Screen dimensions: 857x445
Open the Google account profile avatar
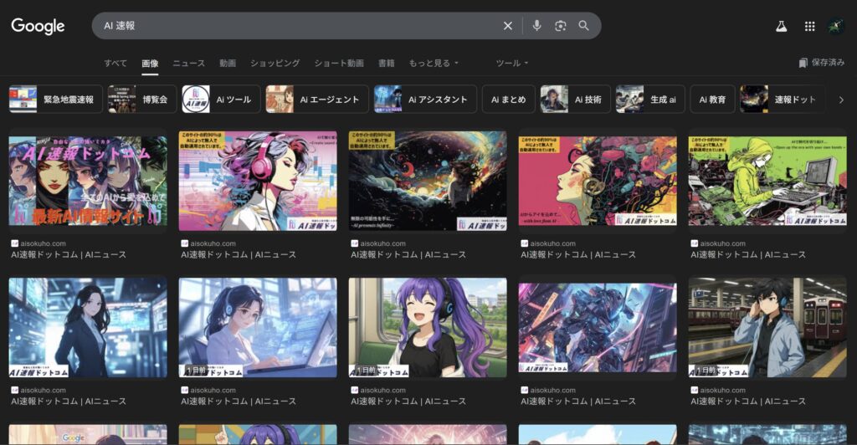click(x=835, y=26)
